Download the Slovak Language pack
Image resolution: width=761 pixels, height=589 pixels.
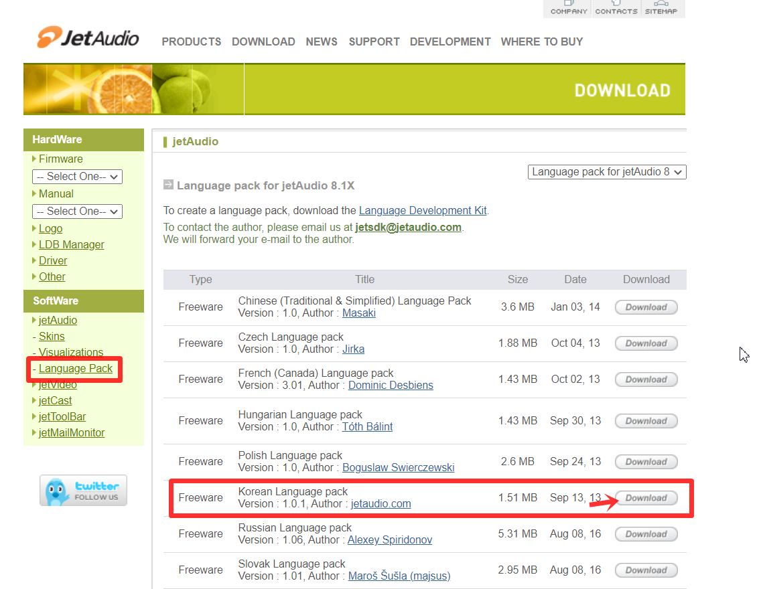[646, 570]
